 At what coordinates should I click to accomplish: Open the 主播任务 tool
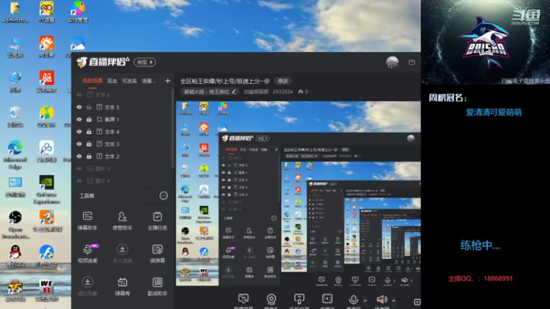(157, 220)
